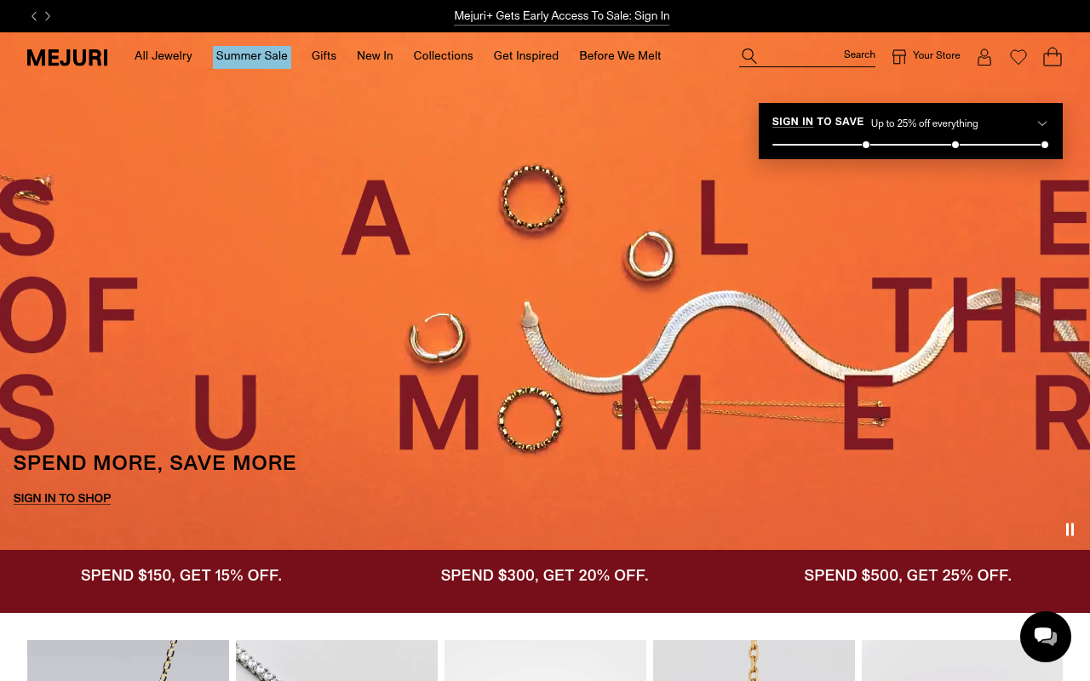This screenshot has width=1090, height=681.
Task: View wishlist via heart icon
Action: [x=1018, y=57]
